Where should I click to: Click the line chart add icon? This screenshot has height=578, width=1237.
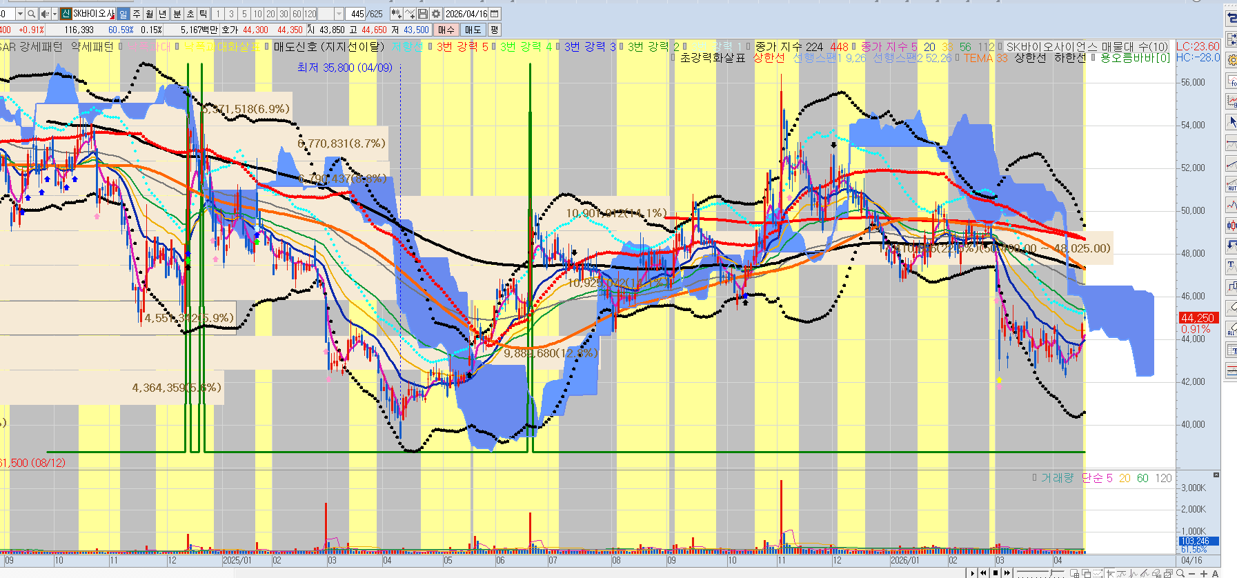[x=410, y=14]
